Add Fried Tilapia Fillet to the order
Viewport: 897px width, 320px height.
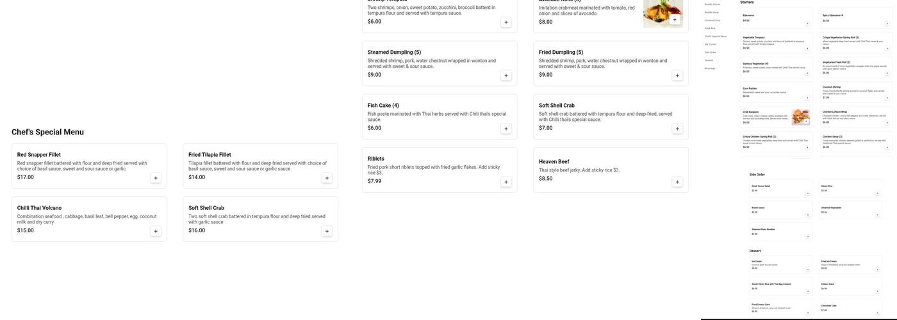point(327,178)
